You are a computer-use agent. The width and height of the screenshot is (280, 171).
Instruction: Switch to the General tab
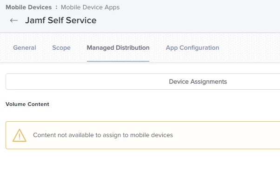pyautogui.click(x=25, y=48)
